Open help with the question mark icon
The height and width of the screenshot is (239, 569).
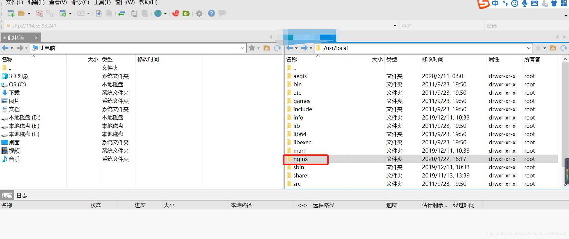click(211, 13)
